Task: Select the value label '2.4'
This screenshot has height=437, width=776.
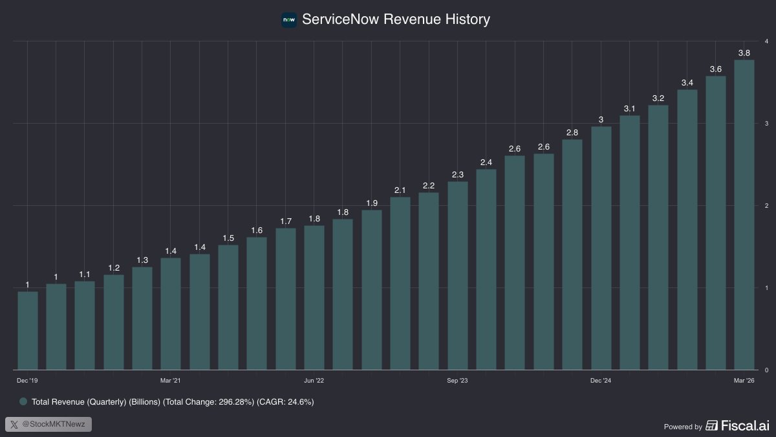Action: tap(486, 162)
